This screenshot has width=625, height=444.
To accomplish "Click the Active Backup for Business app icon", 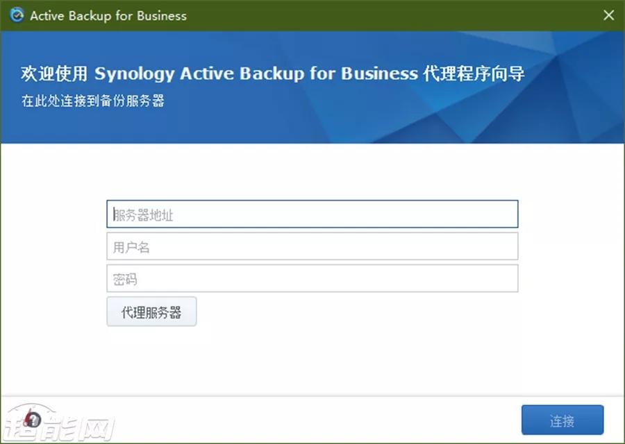I will pyautogui.click(x=17, y=15).
